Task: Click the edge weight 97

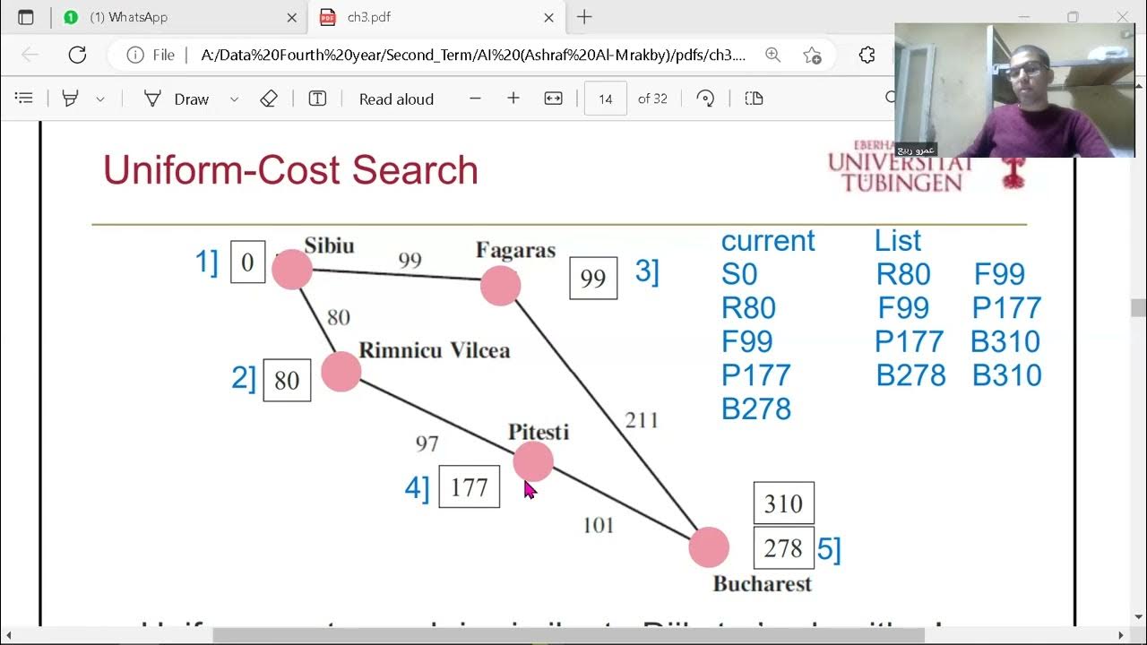Action: click(427, 443)
